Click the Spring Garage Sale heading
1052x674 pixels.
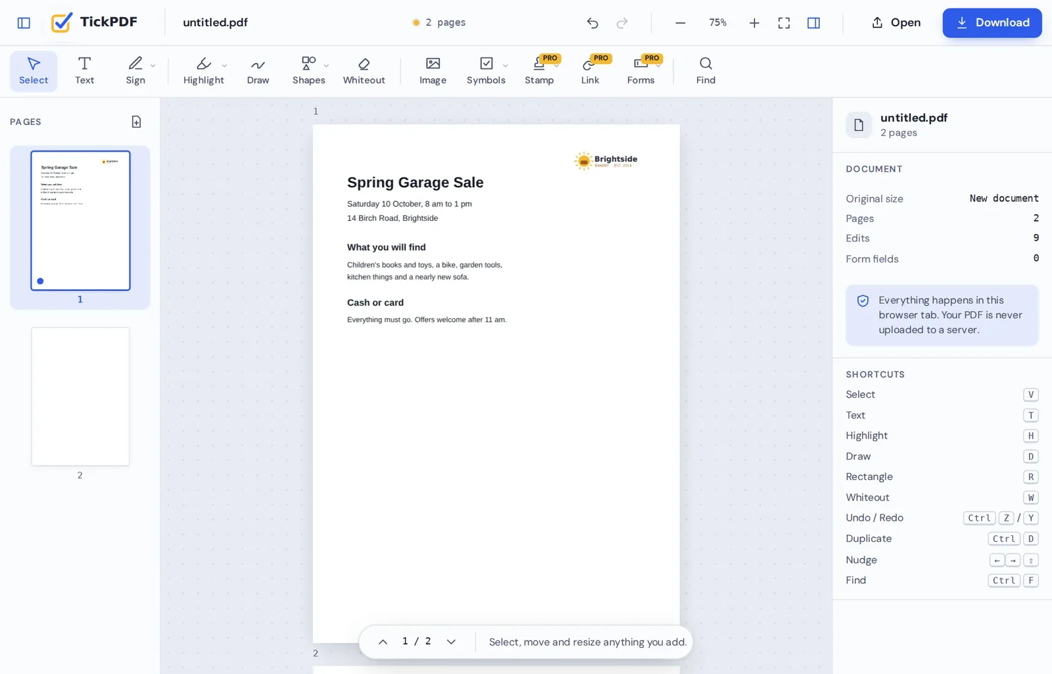415,182
